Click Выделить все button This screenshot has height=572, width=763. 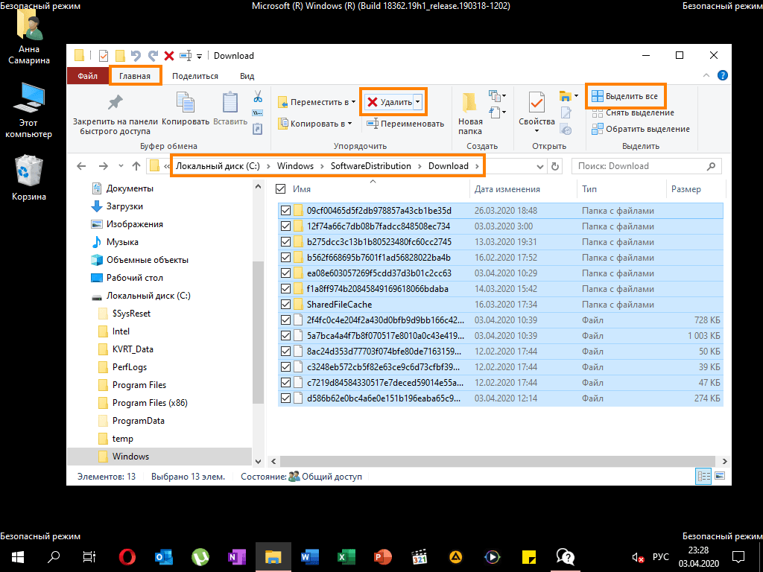pos(625,96)
